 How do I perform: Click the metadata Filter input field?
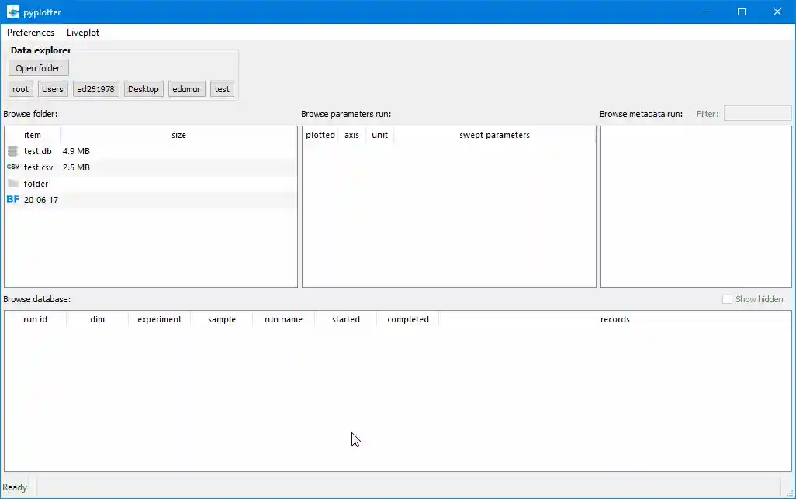point(757,113)
